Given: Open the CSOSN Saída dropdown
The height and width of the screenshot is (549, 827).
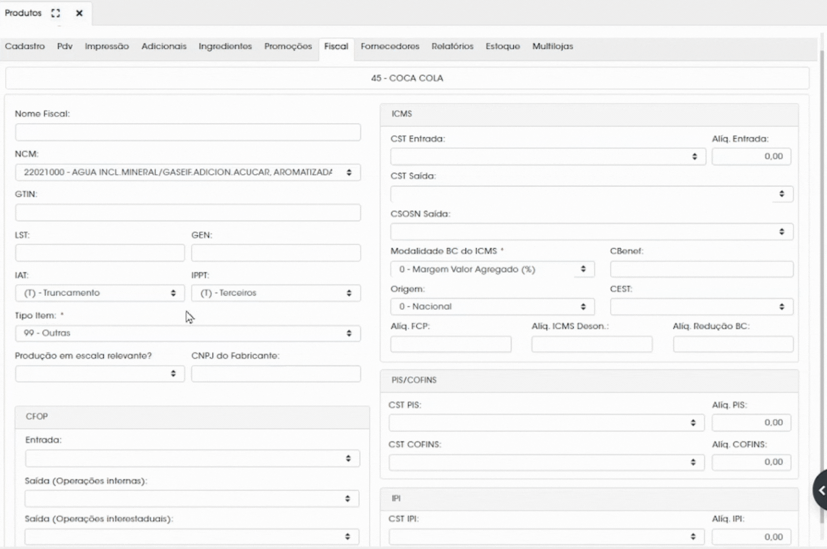Looking at the screenshot, I should click(x=592, y=232).
